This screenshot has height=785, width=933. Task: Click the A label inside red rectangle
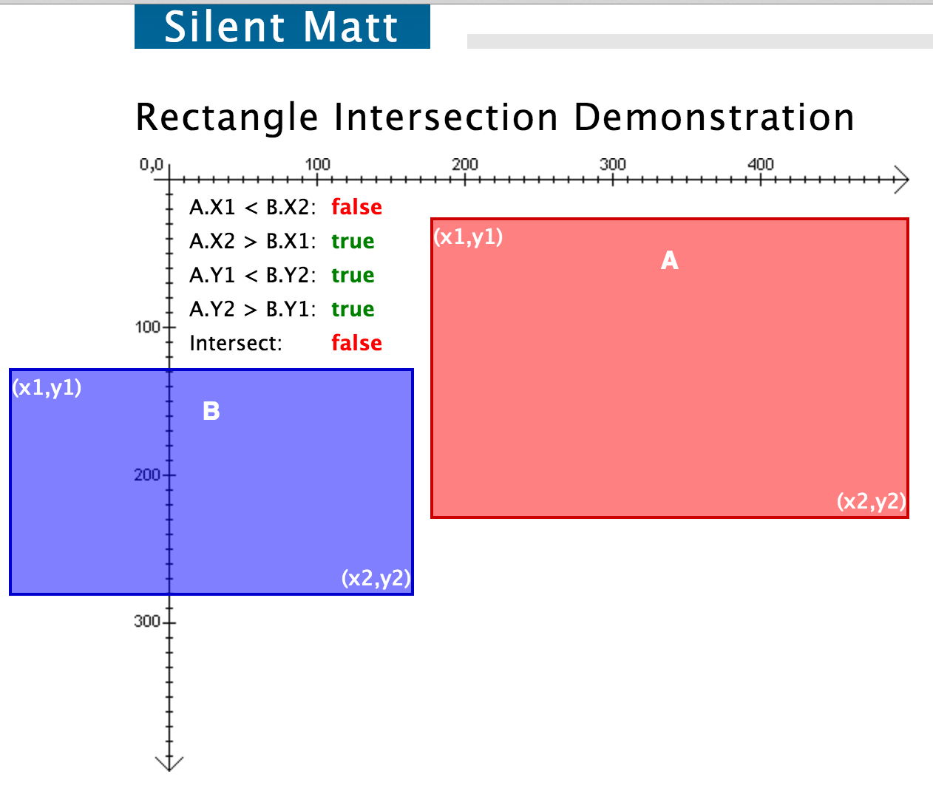click(x=669, y=260)
